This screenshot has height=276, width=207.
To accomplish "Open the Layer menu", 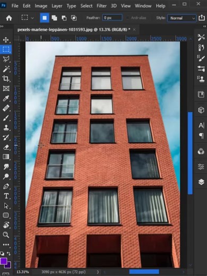I will pyautogui.click(x=57, y=6).
